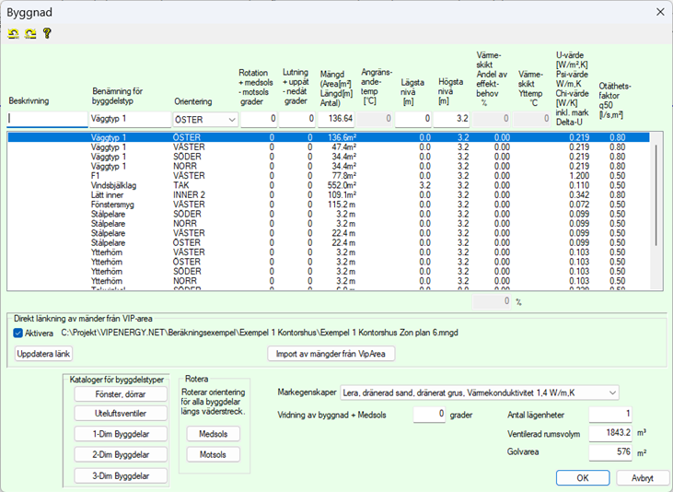Open the Orientering dropdown
The image size is (673, 492).
(x=230, y=119)
